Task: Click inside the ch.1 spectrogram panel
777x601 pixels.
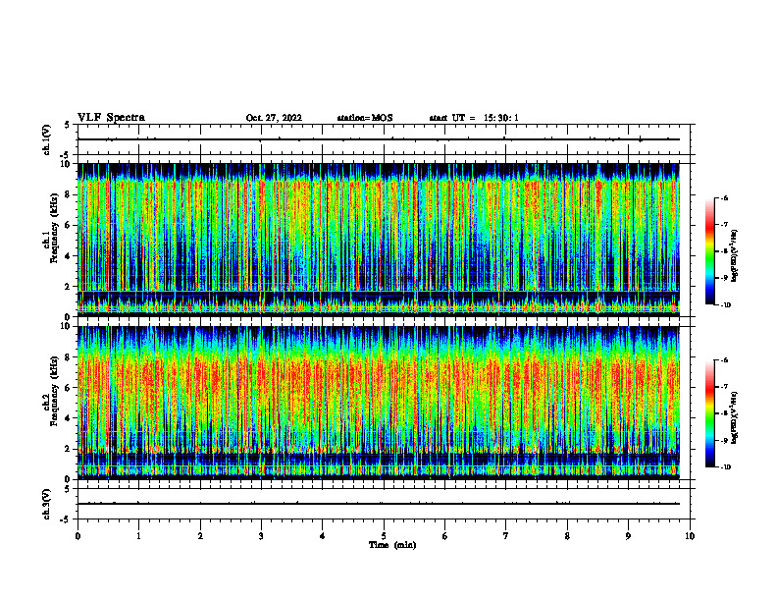Action: 378,240
